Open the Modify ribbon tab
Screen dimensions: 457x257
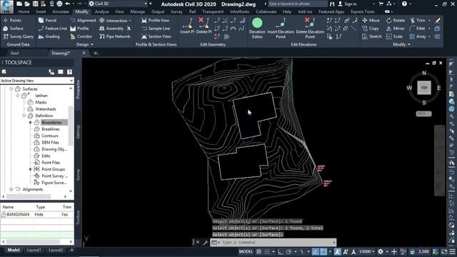(81, 11)
